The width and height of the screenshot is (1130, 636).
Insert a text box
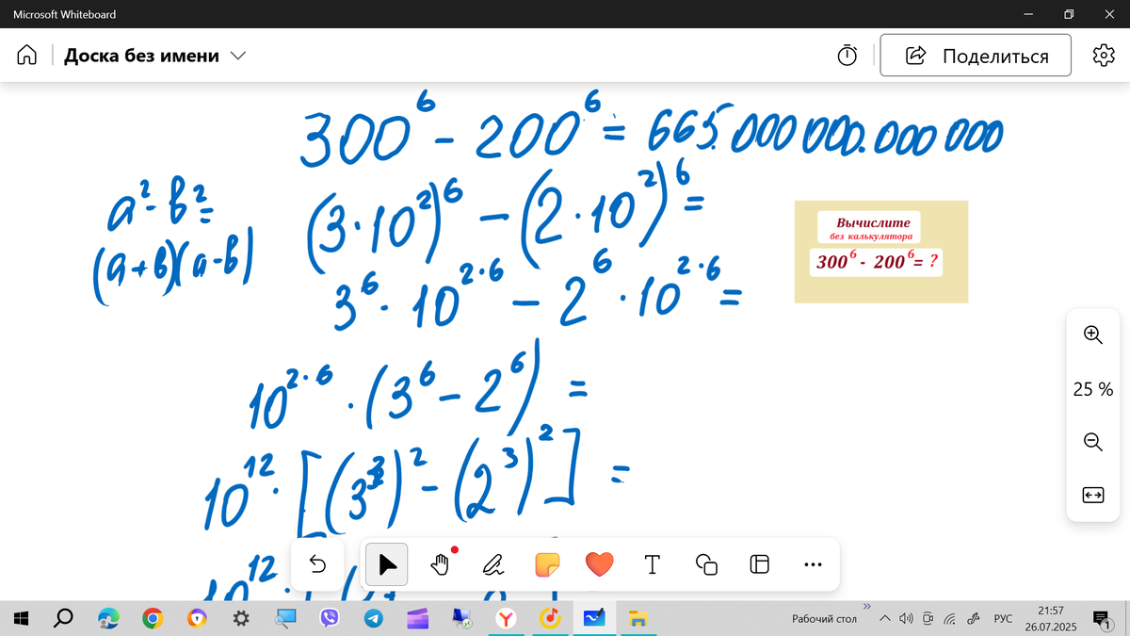pyautogui.click(x=652, y=564)
